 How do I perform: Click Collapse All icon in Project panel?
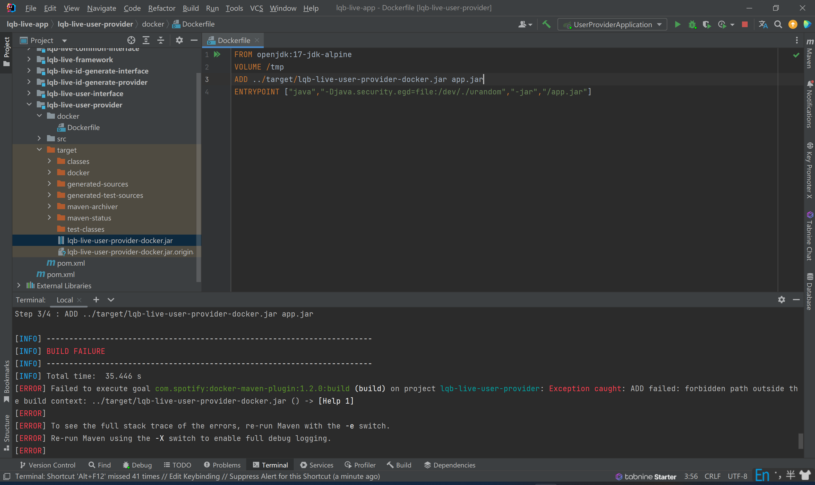point(161,40)
